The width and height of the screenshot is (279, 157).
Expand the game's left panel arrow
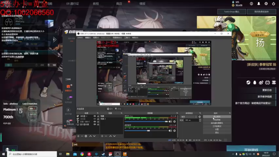[54, 39]
